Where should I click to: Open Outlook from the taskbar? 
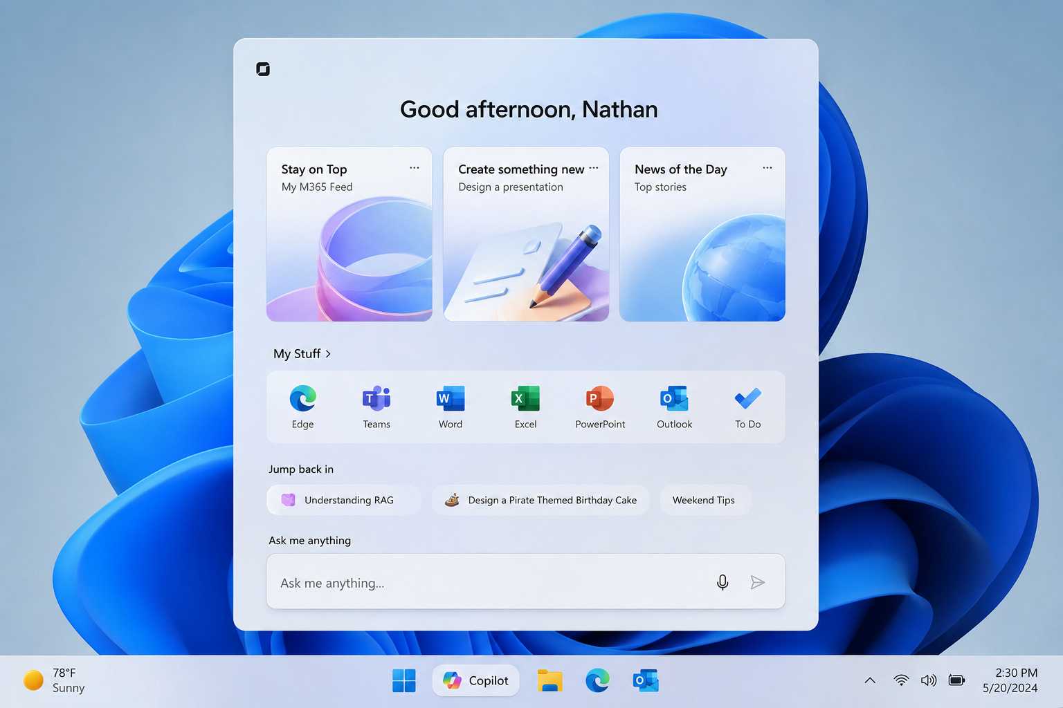[x=646, y=680]
